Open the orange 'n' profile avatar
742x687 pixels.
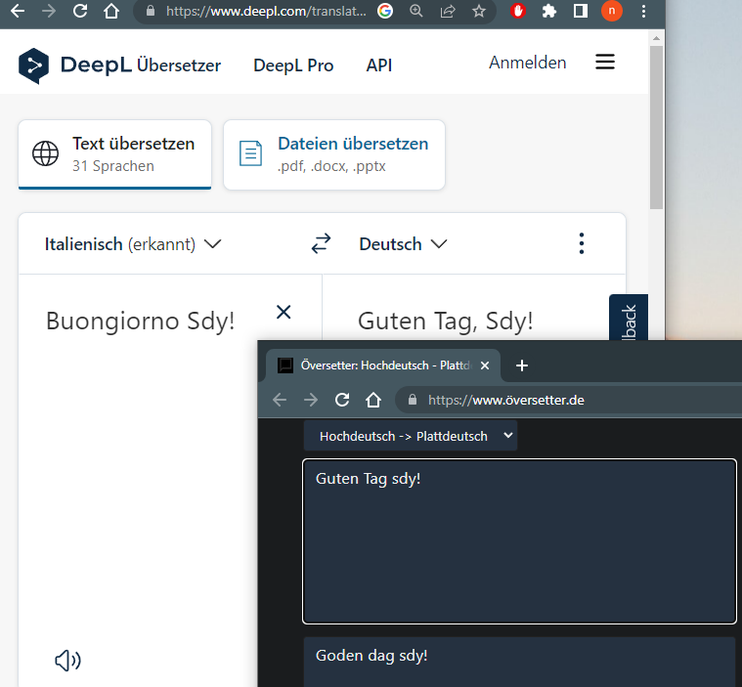(611, 11)
